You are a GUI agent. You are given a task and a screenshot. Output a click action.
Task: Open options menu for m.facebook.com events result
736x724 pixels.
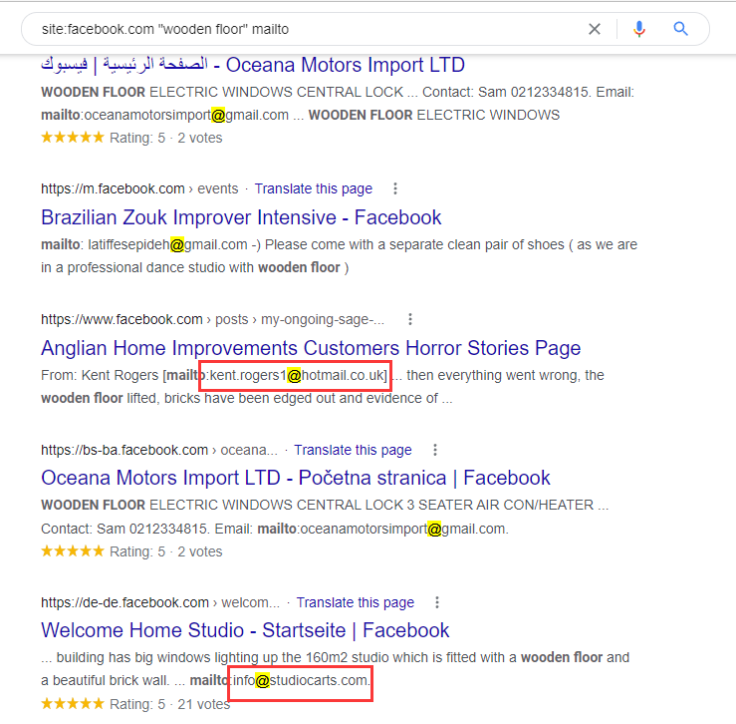pyautogui.click(x=395, y=188)
